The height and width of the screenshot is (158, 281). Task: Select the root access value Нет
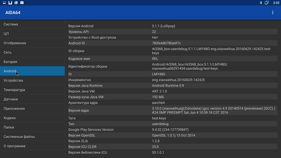coord(155,38)
